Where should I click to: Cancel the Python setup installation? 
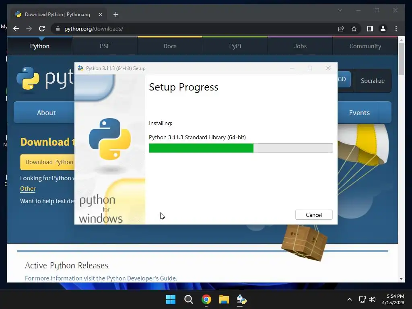[314, 215]
